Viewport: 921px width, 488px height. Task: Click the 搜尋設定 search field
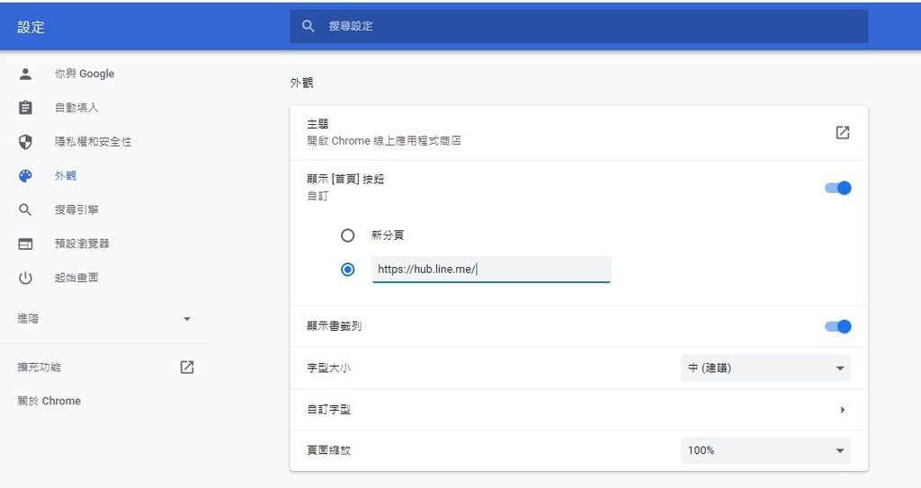click(578, 26)
